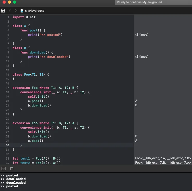The image size is (192, 191).
Task: Click 'class B {' on line 8
Action: click(21, 48)
